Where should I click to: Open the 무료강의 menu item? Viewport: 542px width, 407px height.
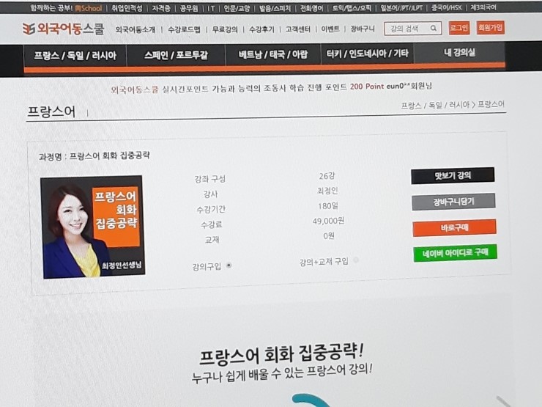click(x=225, y=30)
